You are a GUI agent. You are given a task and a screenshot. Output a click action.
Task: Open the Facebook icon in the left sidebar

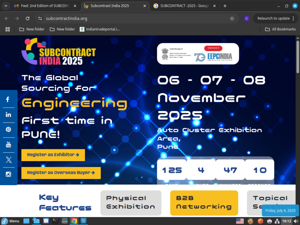(x=8, y=99)
